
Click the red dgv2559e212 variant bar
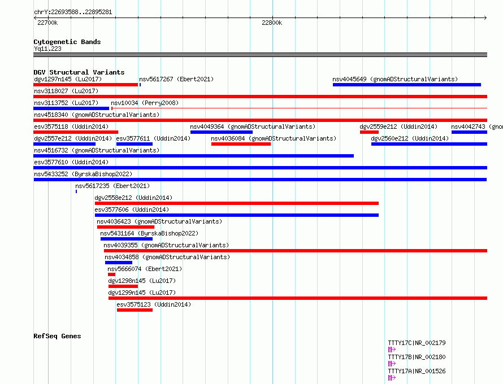coord(369,132)
